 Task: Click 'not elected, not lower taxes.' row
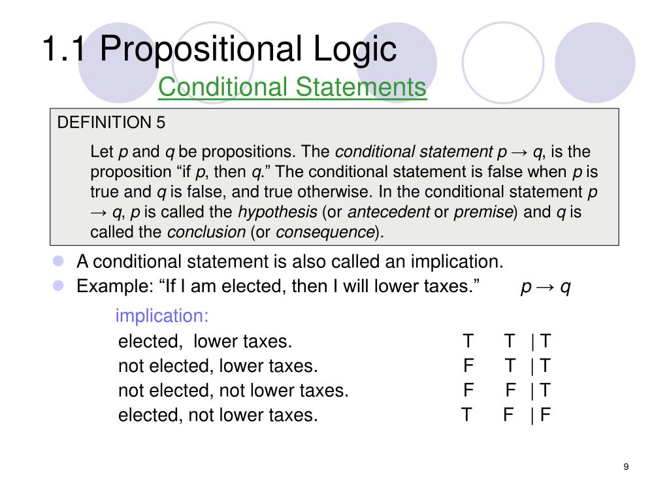pyautogui.click(x=233, y=391)
